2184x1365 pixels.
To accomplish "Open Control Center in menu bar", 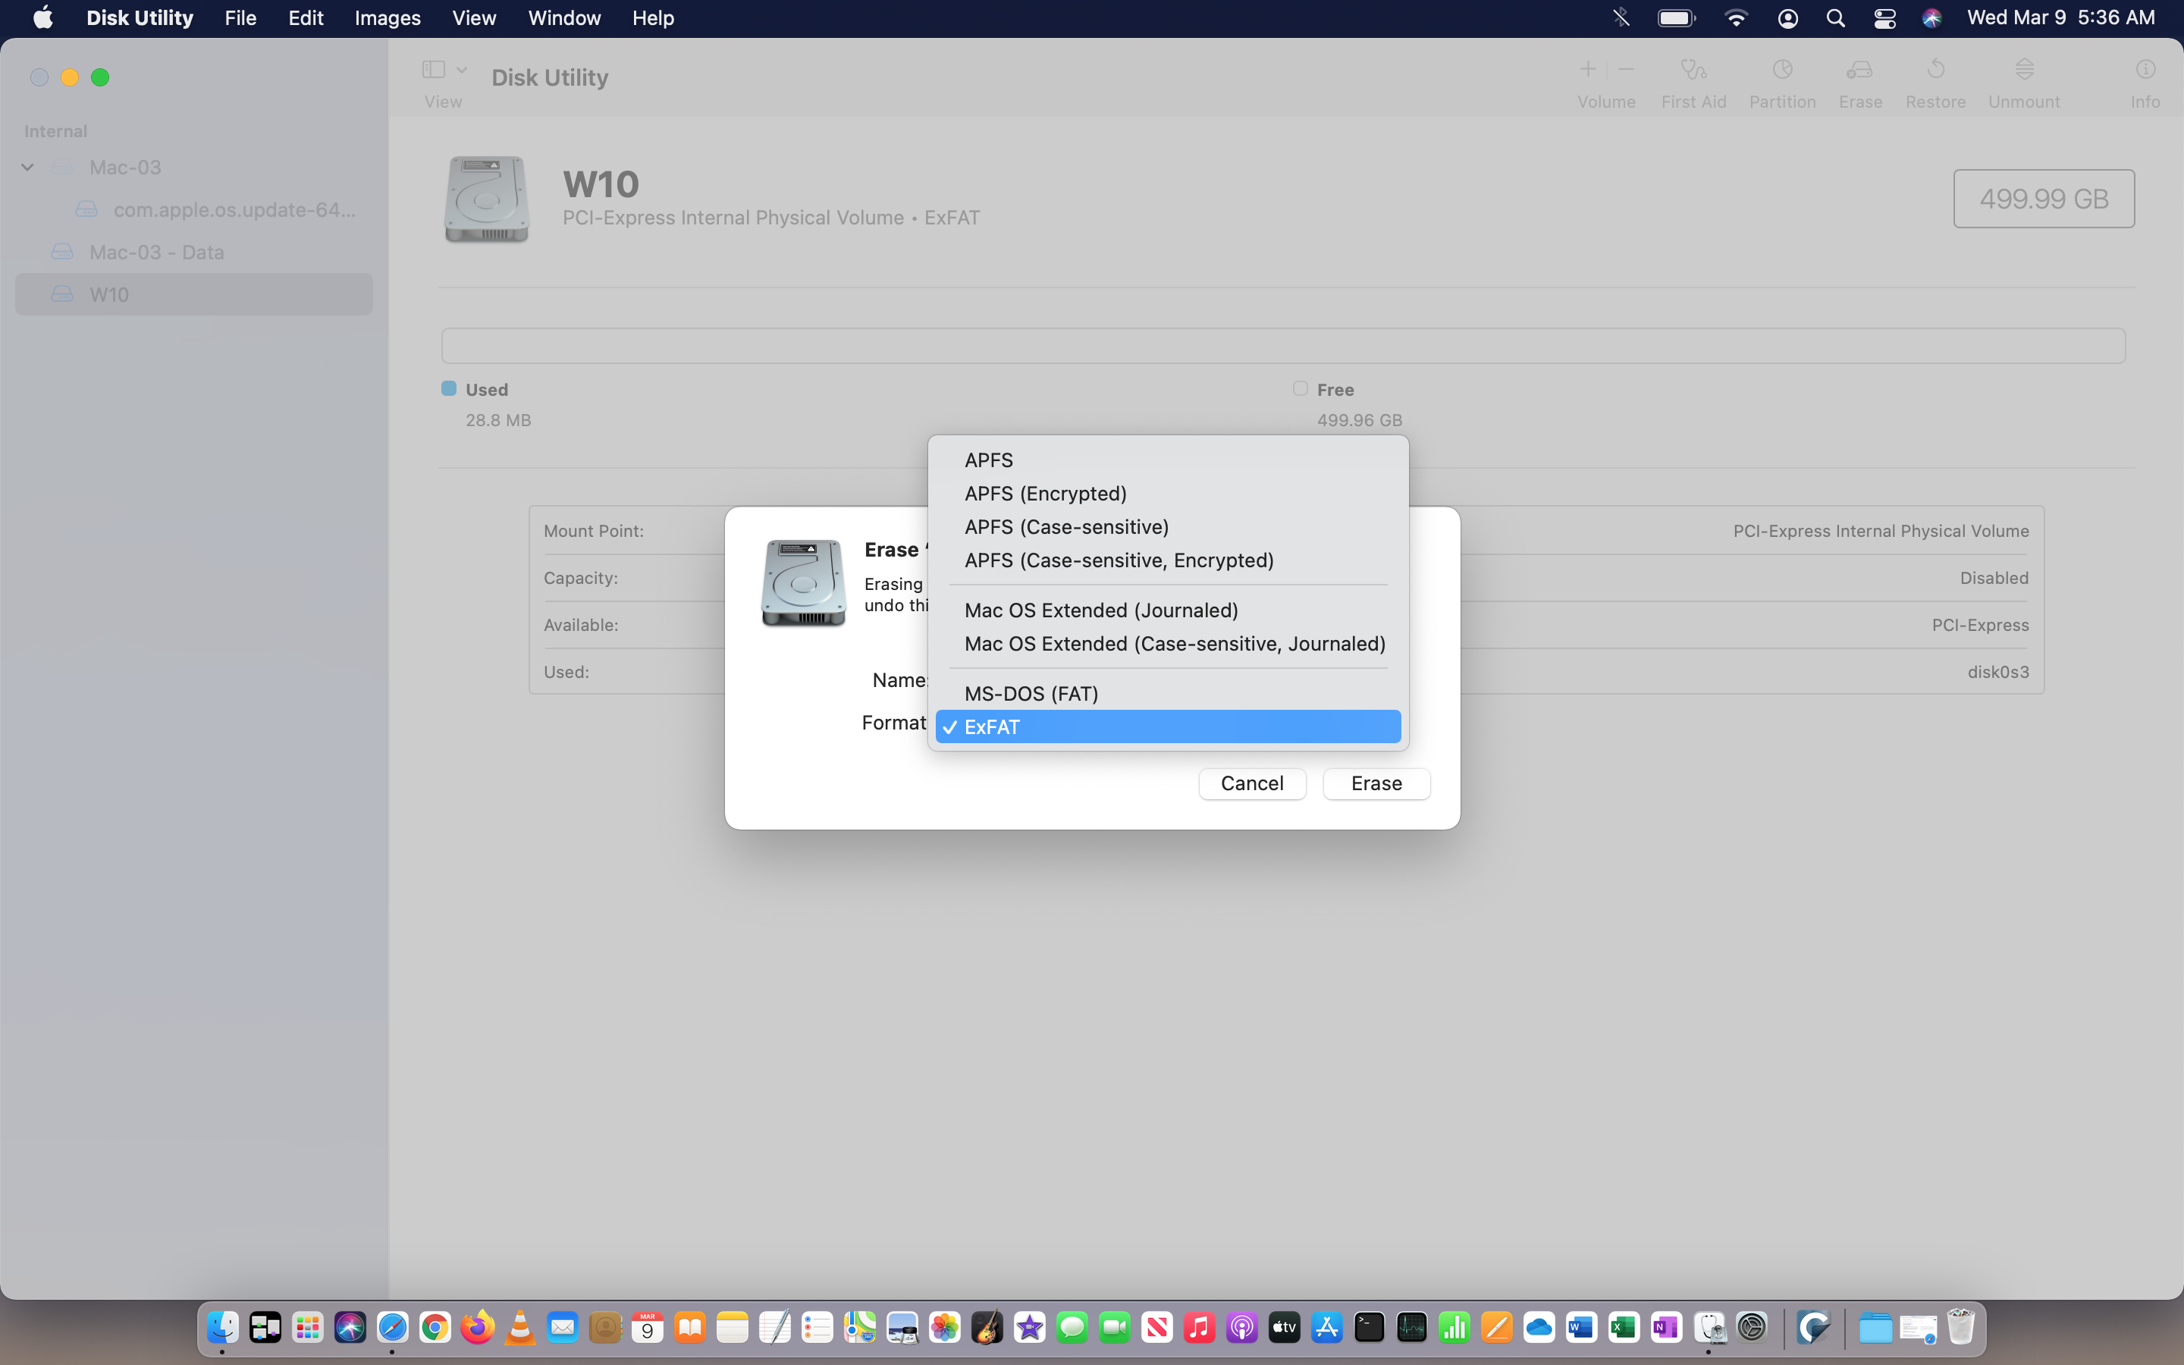I will [1884, 18].
